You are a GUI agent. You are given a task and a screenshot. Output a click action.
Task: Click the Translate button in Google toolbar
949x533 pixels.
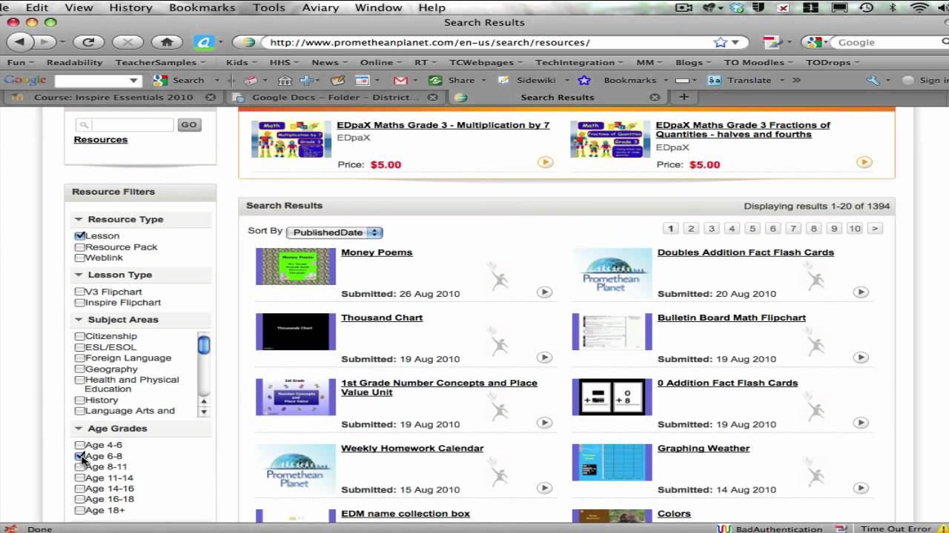[740, 80]
